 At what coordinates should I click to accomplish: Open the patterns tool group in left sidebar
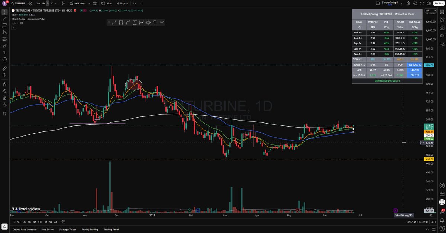coord(4,32)
